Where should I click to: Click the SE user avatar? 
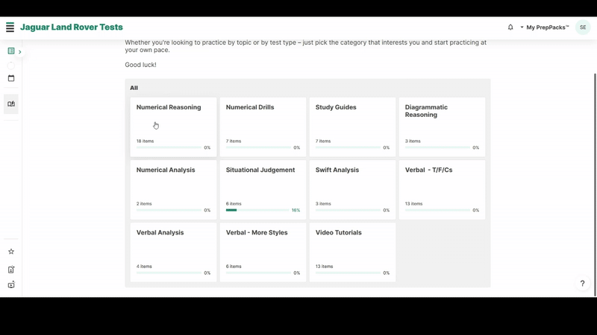tap(583, 28)
